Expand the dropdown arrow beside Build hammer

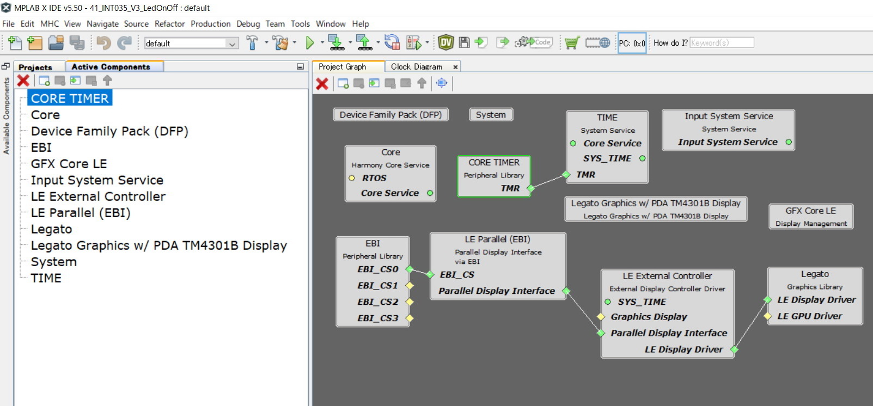coord(266,42)
